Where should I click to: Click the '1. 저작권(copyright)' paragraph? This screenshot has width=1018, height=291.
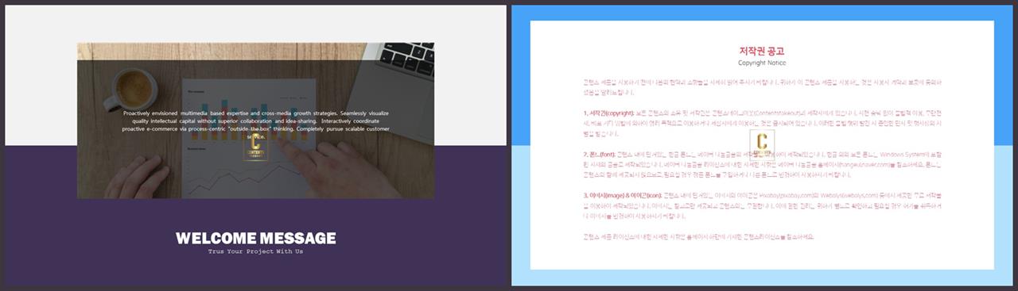point(762,124)
